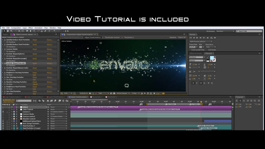The height and width of the screenshot is (149, 265).
Task: Enable Full Screen checkbox in Preview
Action: pos(207,50)
